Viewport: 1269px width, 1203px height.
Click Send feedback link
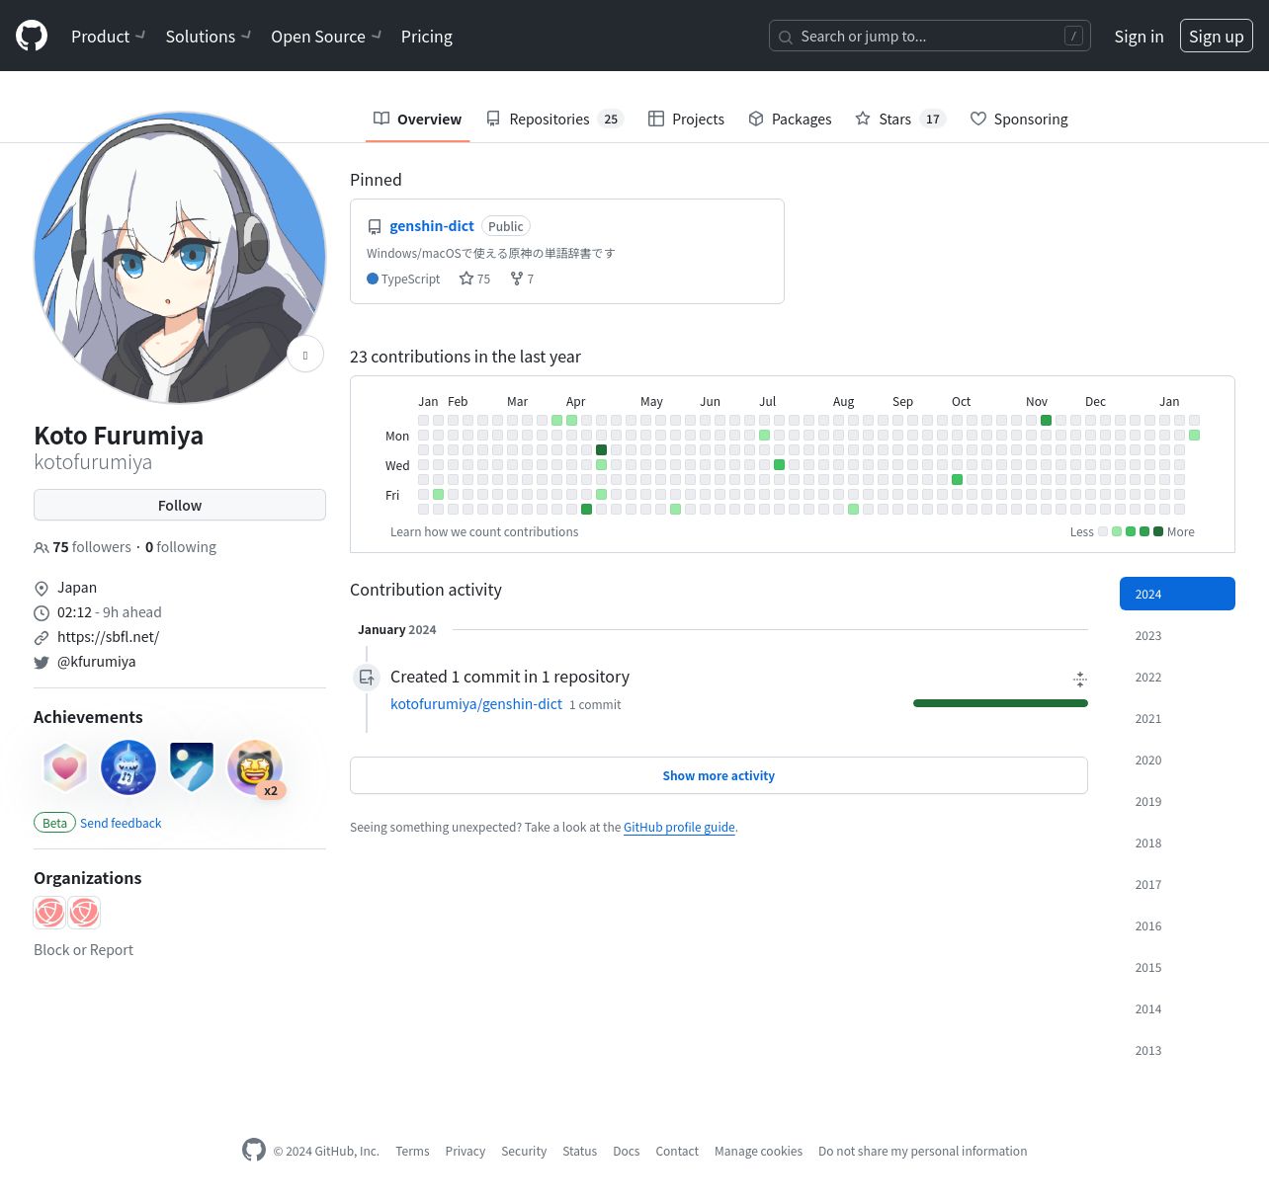121,823
